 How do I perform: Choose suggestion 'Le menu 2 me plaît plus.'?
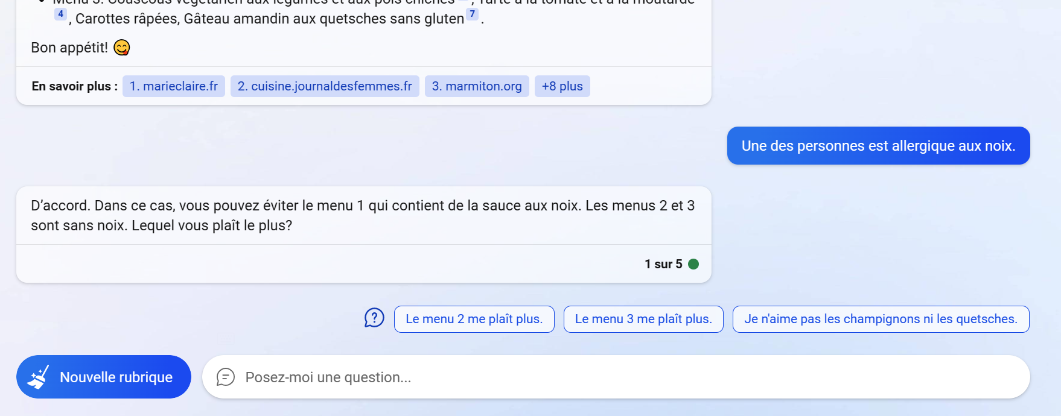pyautogui.click(x=474, y=319)
